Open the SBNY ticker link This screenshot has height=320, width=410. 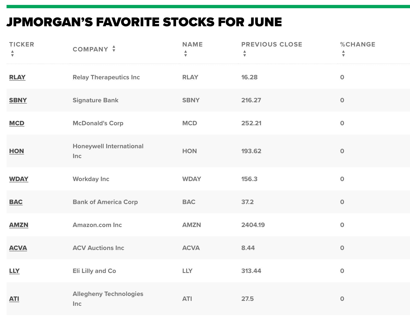pos(18,100)
